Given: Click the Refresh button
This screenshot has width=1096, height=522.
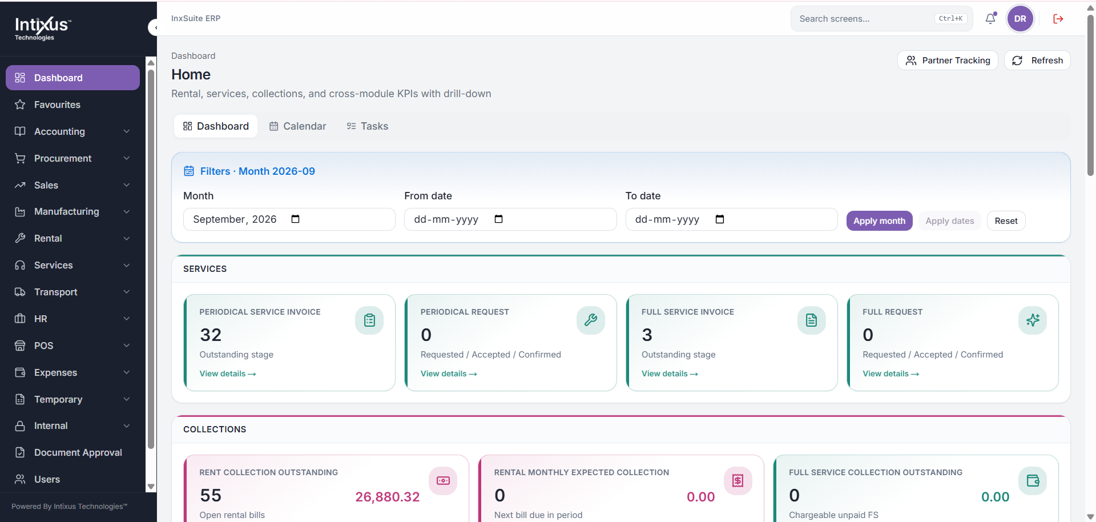Looking at the screenshot, I should click(x=1037, y=61).
